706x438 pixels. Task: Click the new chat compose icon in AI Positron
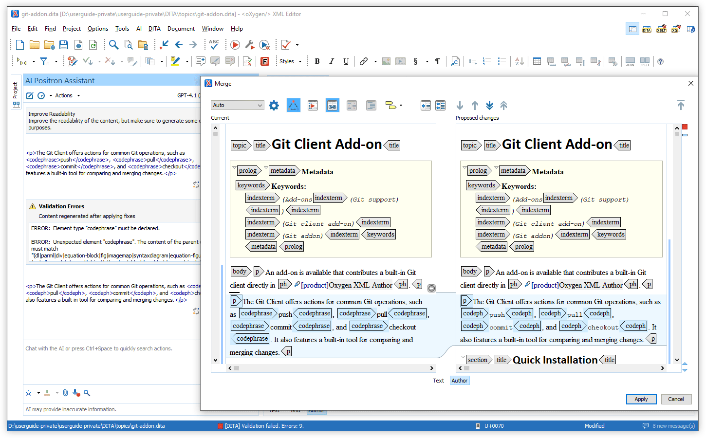click(30, 96)
